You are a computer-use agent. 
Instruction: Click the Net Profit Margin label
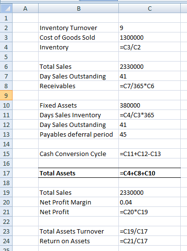click(x=78, y=202)
